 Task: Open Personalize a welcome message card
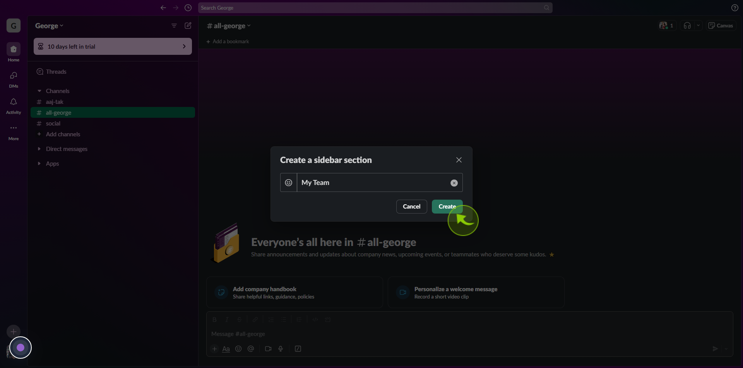pos(476,292)
